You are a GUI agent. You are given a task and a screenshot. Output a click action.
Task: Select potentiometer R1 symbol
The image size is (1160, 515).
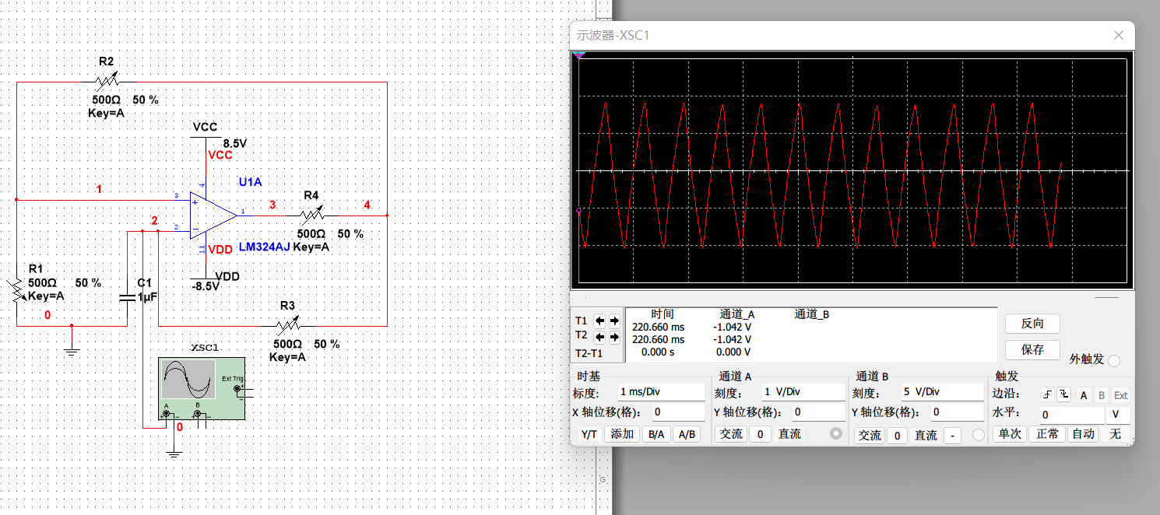(x=16, y=291)
